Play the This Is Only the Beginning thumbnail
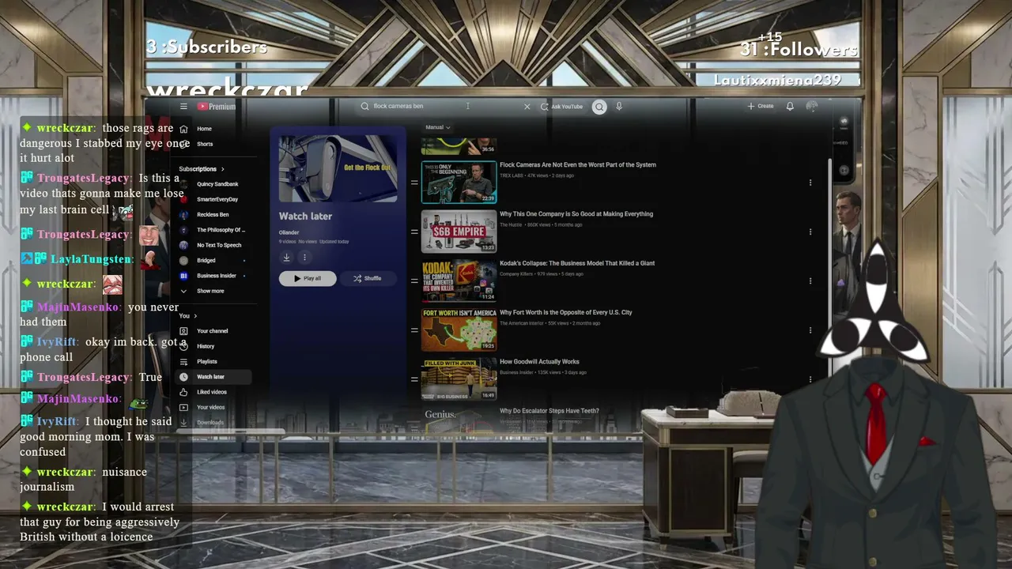This screenshot has width=1012, height=569. 459,183
